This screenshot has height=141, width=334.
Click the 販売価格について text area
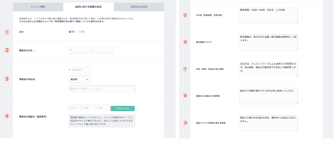click(268, 42)
